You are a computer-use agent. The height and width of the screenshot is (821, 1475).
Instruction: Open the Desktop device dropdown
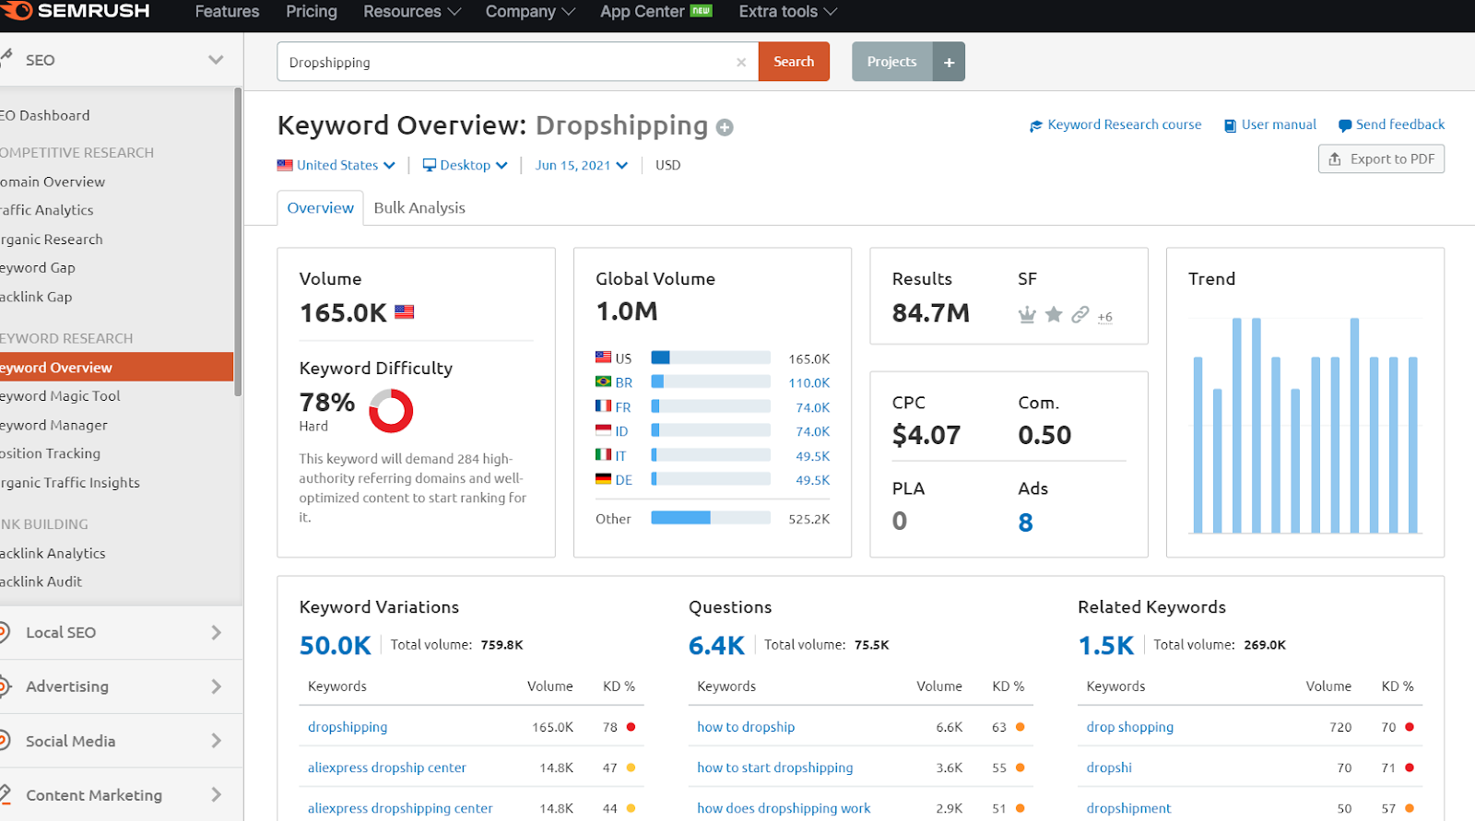[466, 165]
